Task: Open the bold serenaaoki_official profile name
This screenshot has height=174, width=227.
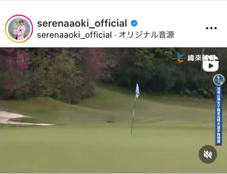Action: (x=82, y=23)
